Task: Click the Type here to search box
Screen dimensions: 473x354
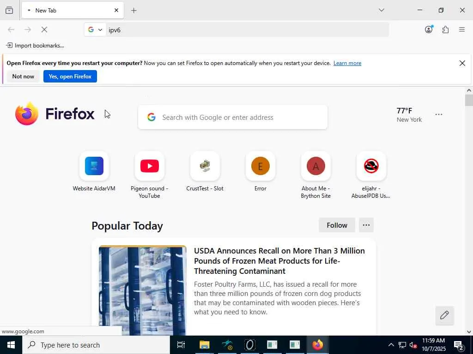Action: point(96,345)
